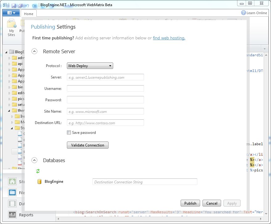Open the Reports workspace icon
The width and height of the screenshot is (271, 224).
12,215
